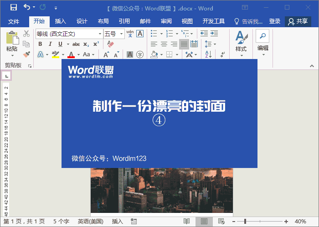Apply yellow text highlight color
The width and height of the screenshot is (319, 227).
click(55, 54)
